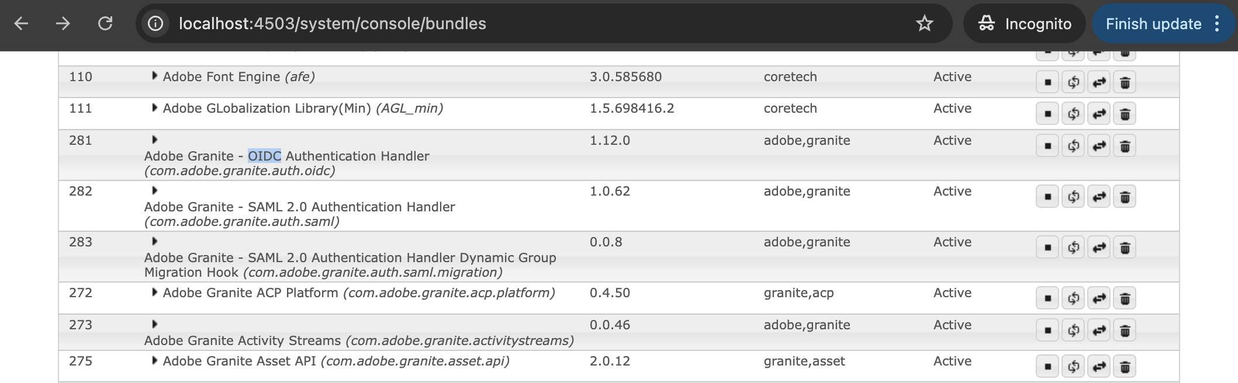Open the Adobe Granite Activity Streams bundle link
1238x383 pixels.
pos(242,340)
